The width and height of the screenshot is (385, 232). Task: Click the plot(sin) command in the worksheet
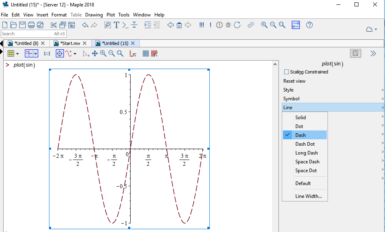[x=24, y=65]
